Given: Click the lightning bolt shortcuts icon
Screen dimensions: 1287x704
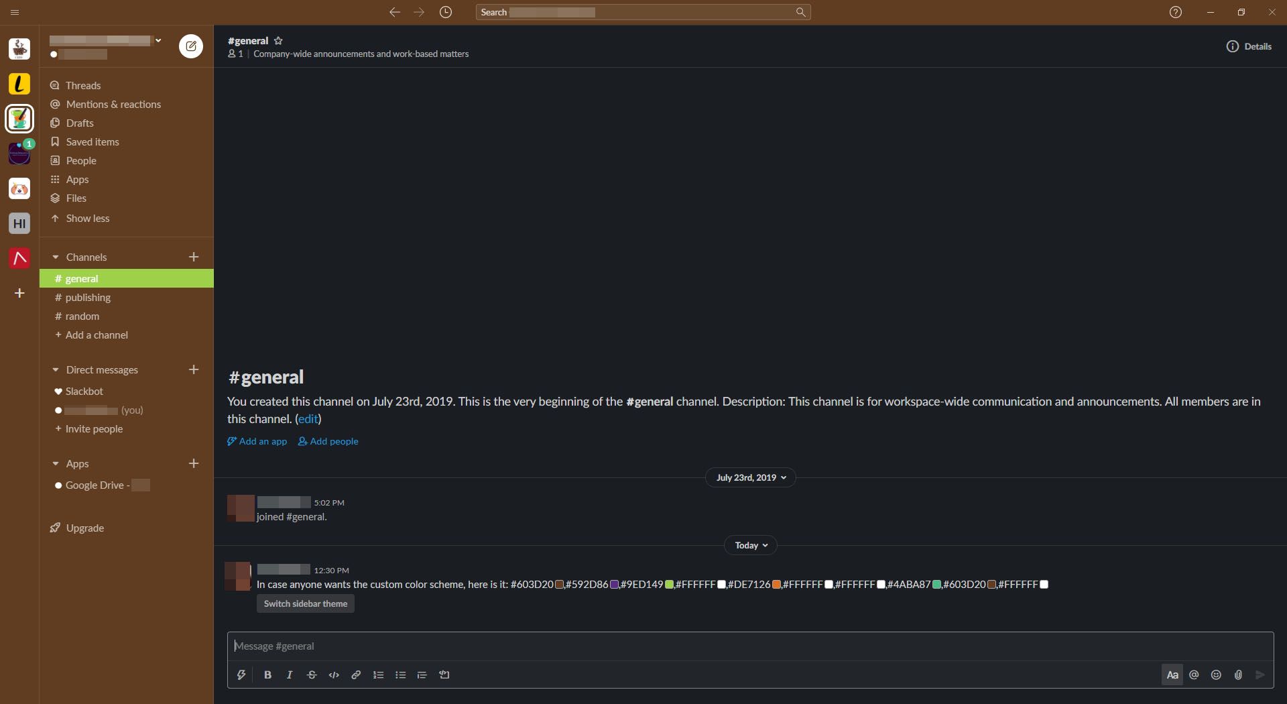Looking at the screenshot, I should coord(241,675).
